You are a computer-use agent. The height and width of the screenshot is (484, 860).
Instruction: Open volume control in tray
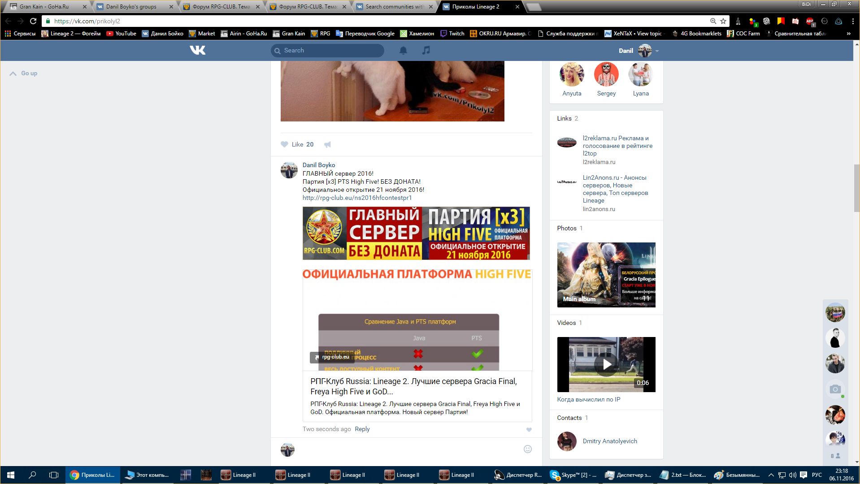(x=792, y=475)
